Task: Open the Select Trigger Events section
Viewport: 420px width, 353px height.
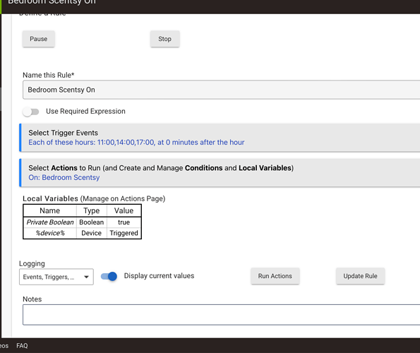Action: click(220, 138)
